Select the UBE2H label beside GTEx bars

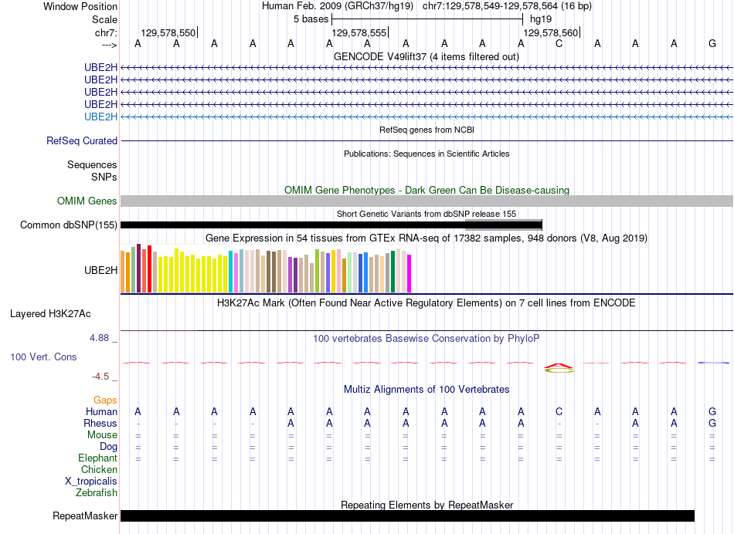100,270
